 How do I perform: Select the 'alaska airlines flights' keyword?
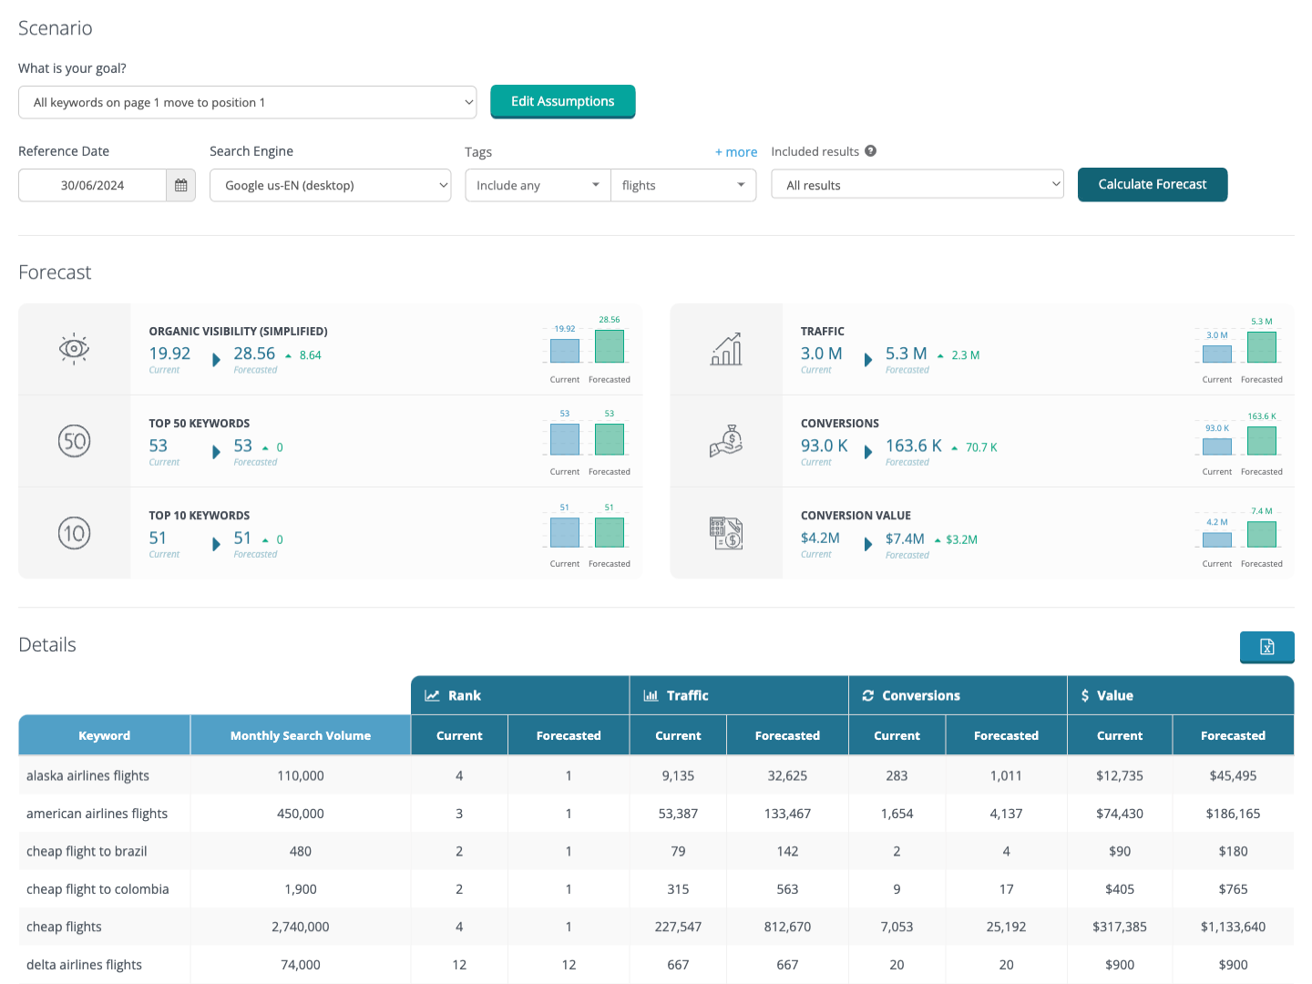[87, 775]
